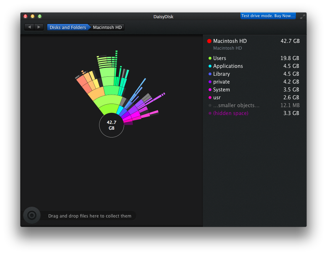
Task: Click the 19.8 GB size value
Action: pyautogui.click(x=290, y=58)
